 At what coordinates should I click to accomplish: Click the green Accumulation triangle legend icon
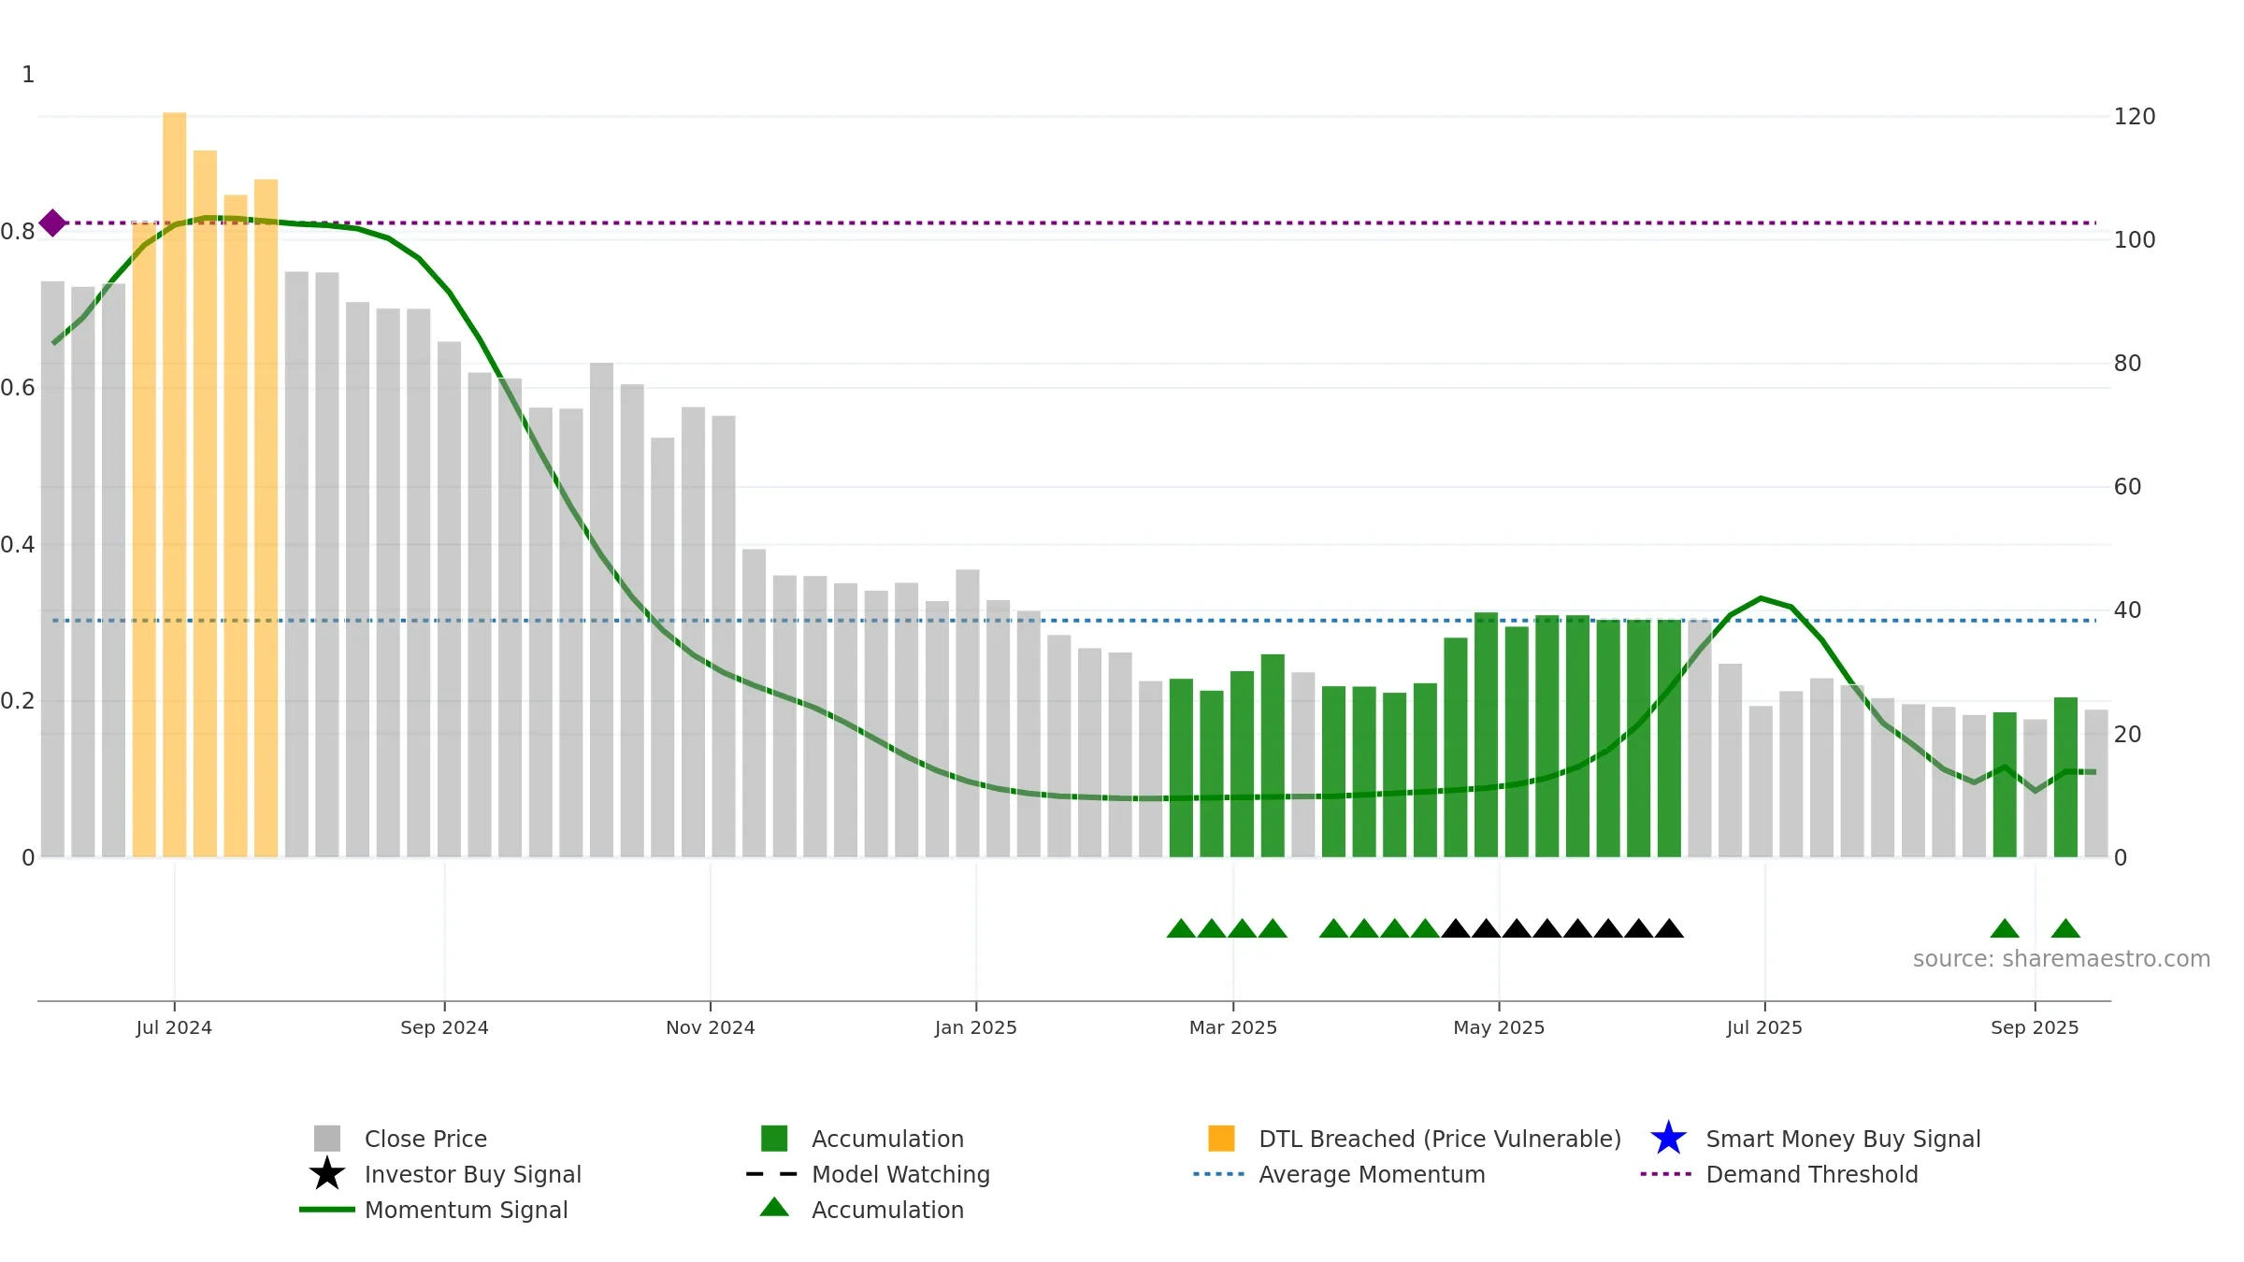click(x=774, y=1207)
